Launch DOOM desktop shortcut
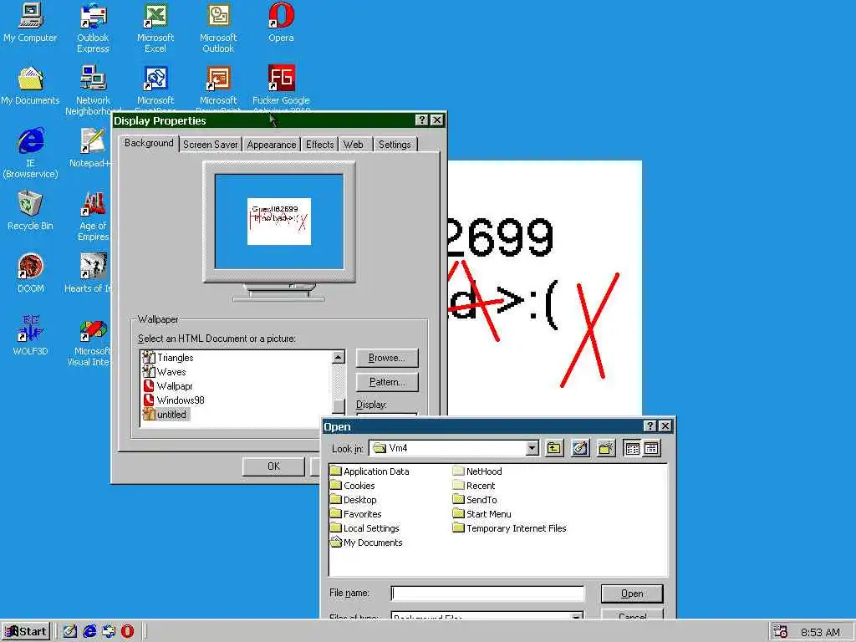The height and width of the screenshot is (642, 856). pyautogui.click(x=30, y=273)
